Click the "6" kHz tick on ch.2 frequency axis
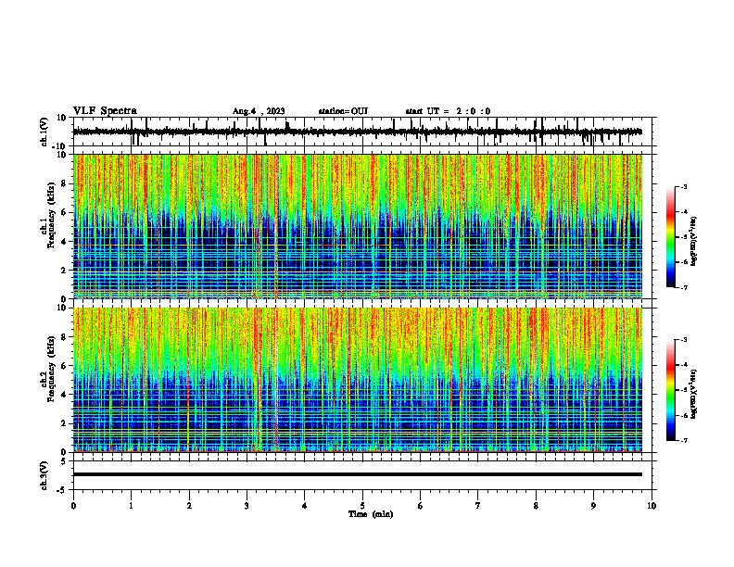This screenshot has height=567, width=734. 65,365
